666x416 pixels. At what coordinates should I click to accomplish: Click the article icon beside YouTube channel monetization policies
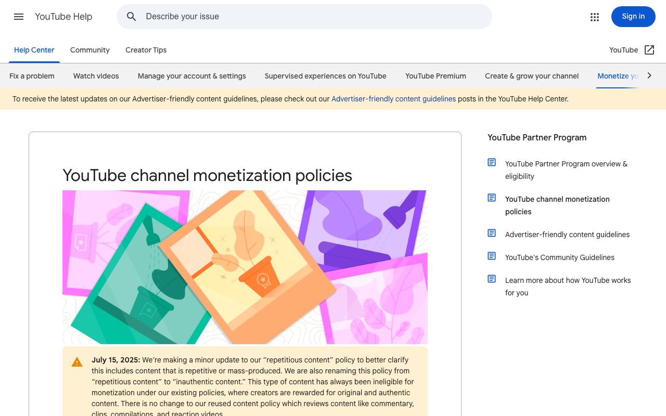click(492, 198)
